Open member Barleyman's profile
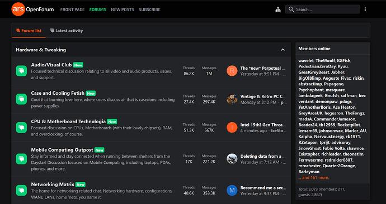386x204 pixels. (x=309, y=172)
